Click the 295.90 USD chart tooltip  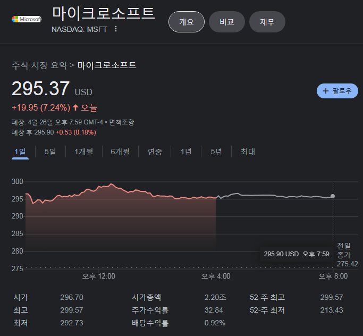pos(297,254)
